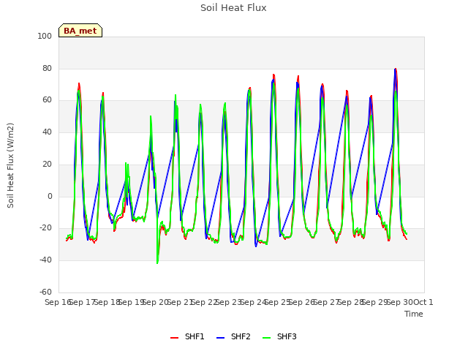Click the Oct 1 x-axis tick label

(x=424, y=302)
